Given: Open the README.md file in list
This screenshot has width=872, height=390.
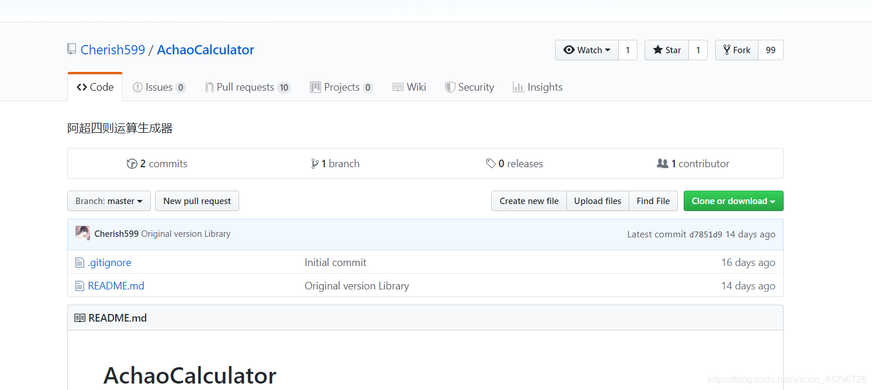Looking at the screenshot, I should (116, 286).
